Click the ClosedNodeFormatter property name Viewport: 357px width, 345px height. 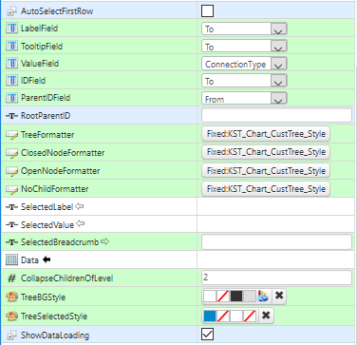63,153
